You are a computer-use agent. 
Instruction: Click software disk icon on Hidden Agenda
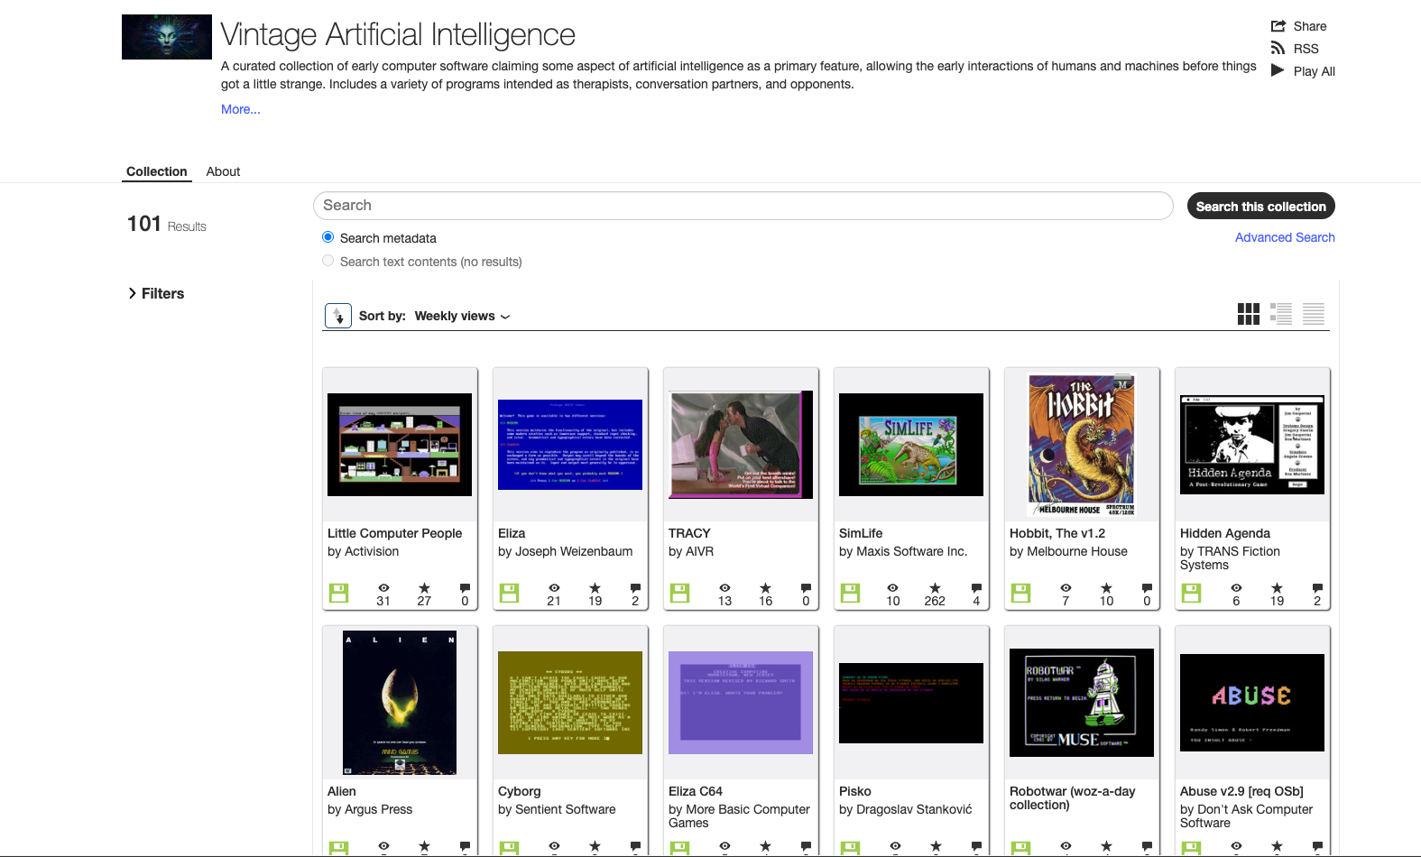(x=1192, y=593)
